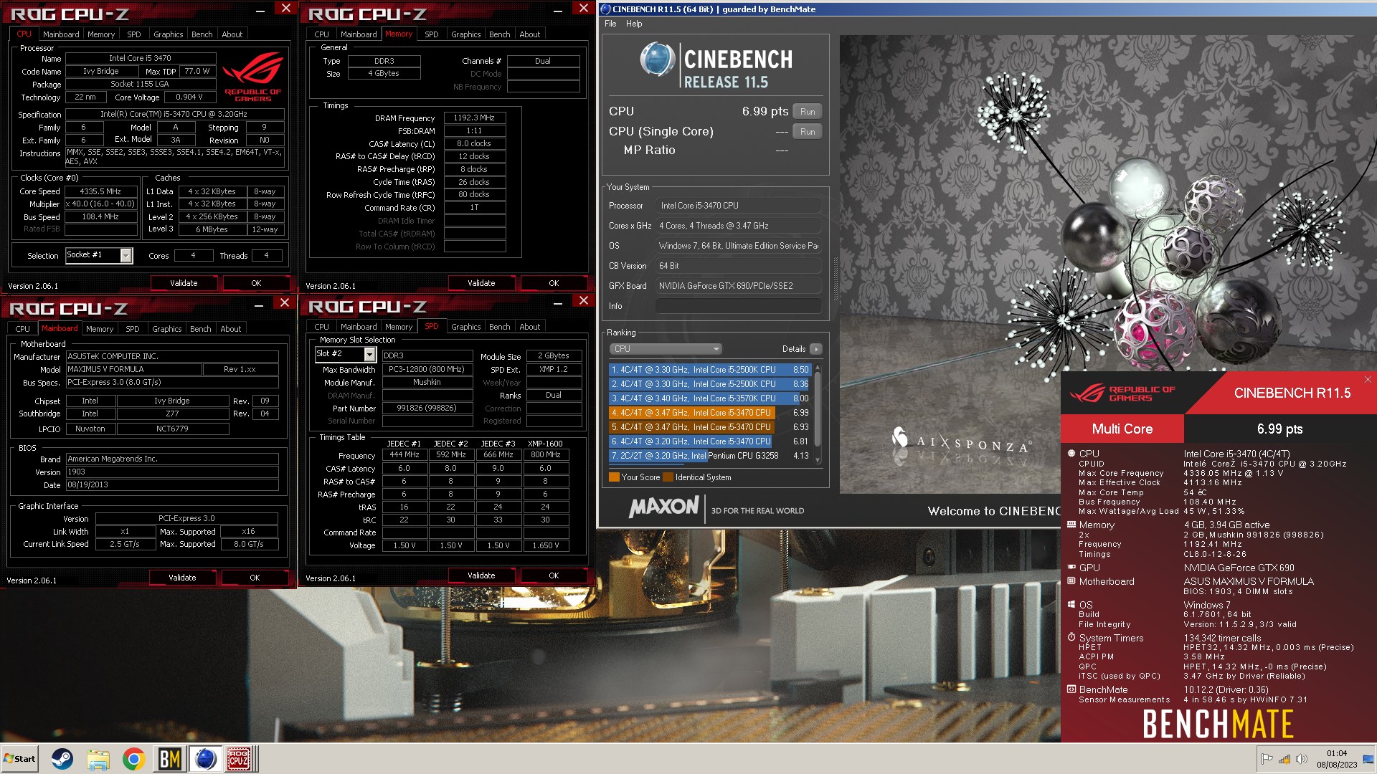Click the CPU chip icon in BenchMate panel

[x=1071, y=454]
